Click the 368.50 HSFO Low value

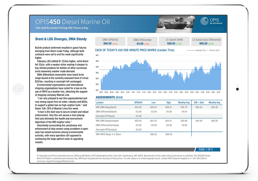[x=153, y=134]
